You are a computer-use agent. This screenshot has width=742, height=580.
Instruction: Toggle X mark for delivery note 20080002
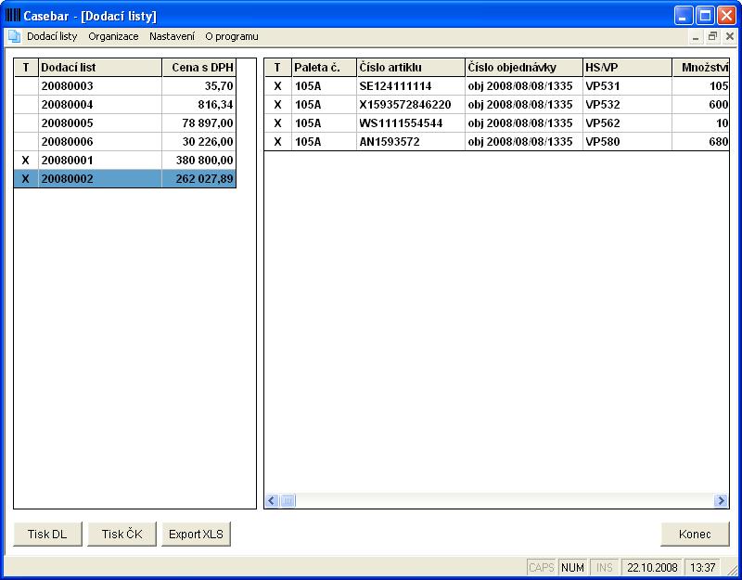pyautogui.click(x=26, y=178)
